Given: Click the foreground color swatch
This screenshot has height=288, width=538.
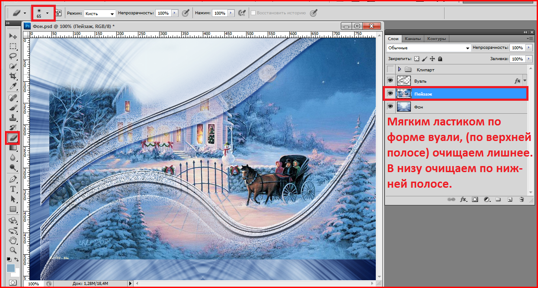Looking at the screenshot, I should 11,268.
